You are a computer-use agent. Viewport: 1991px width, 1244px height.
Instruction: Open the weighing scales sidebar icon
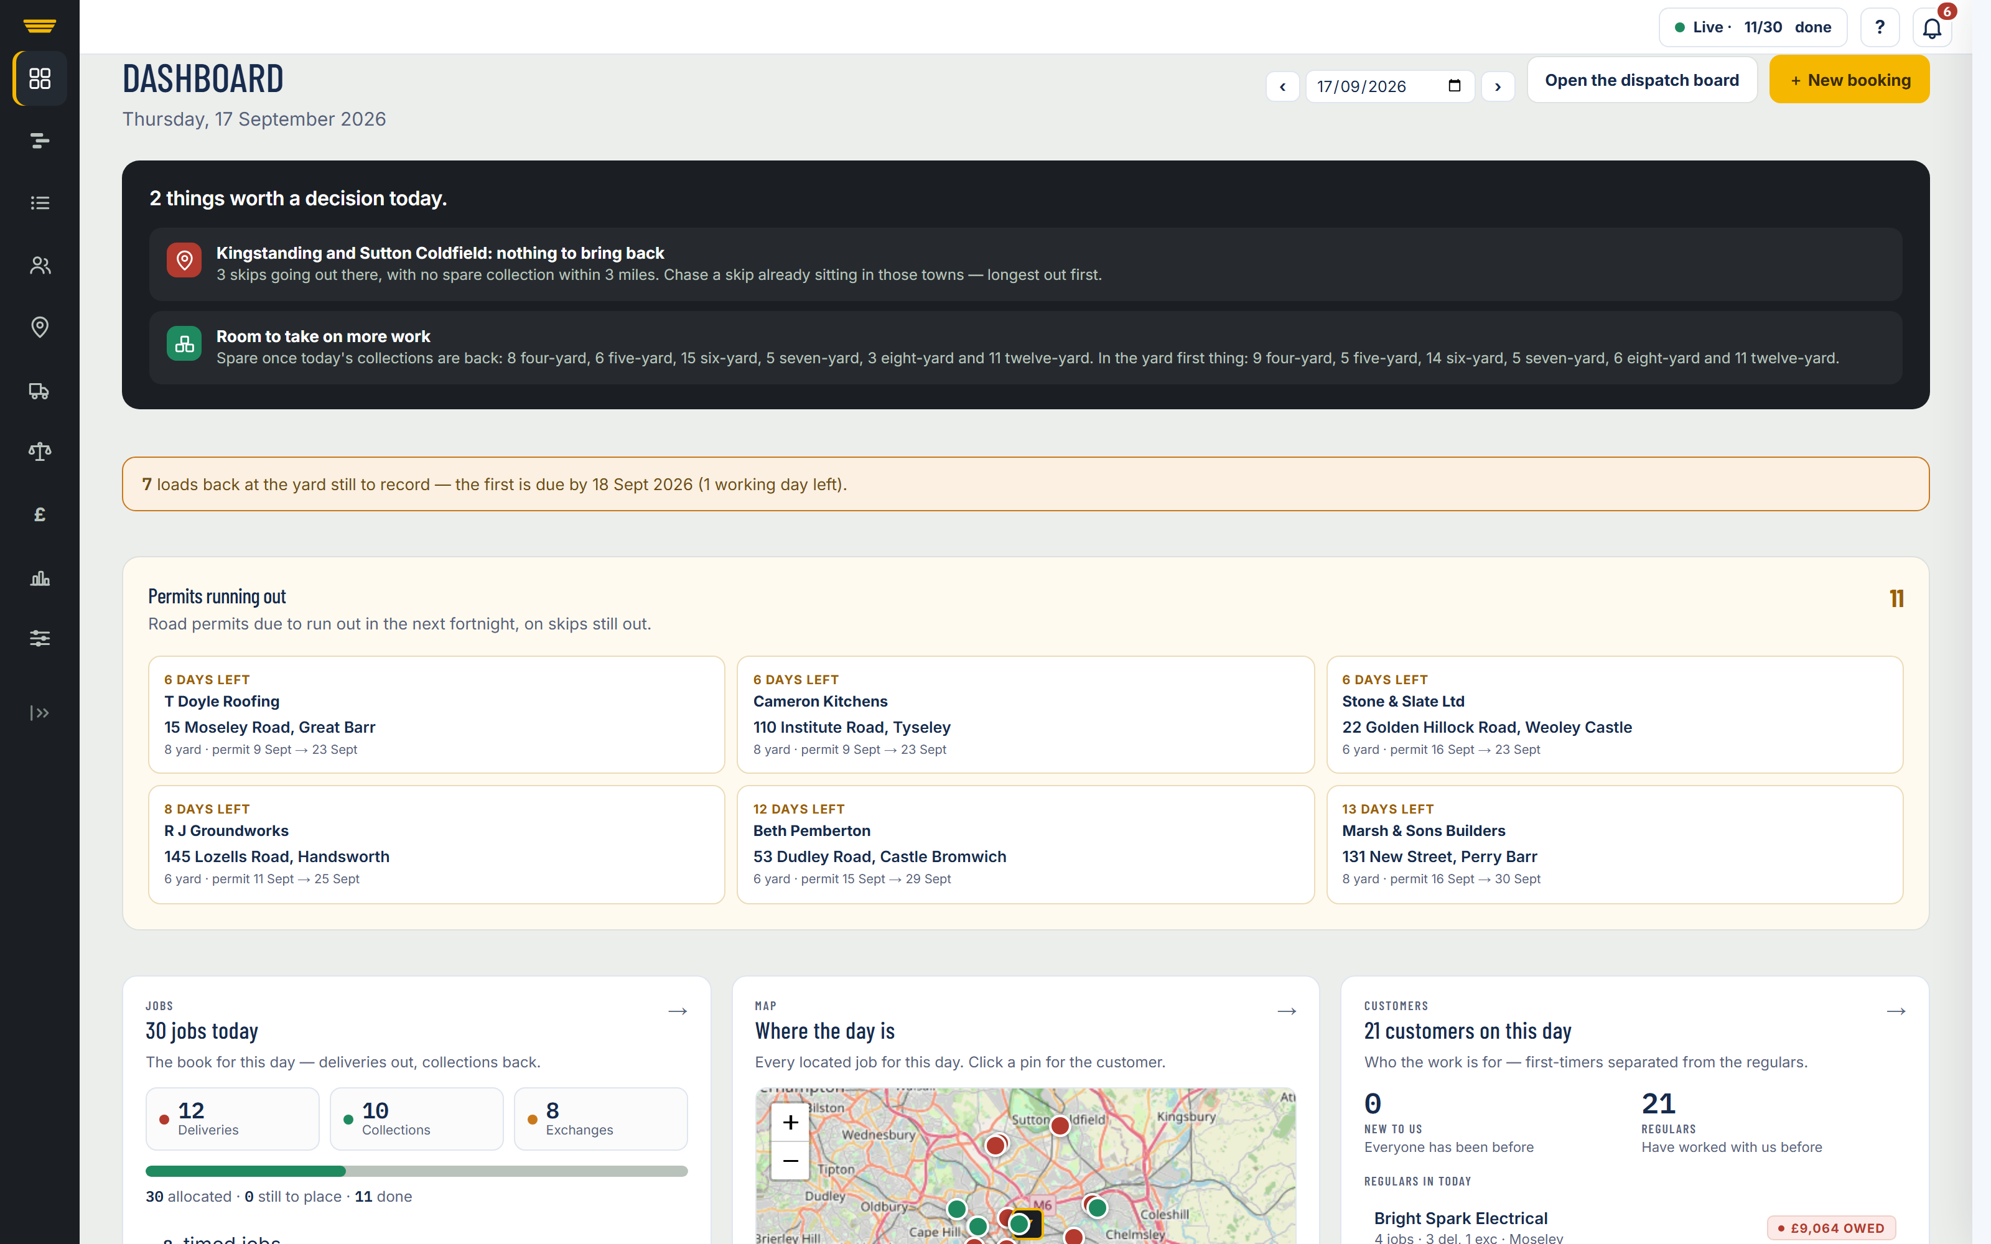(x=39, y=452)
